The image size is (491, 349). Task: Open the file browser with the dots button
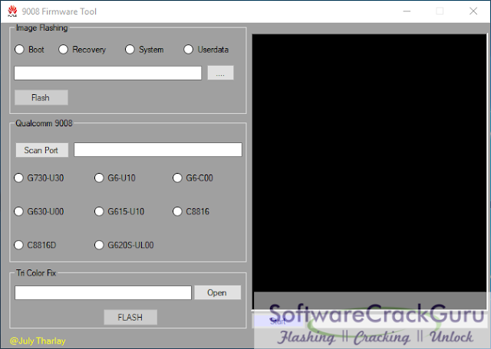tap(220, 73)
